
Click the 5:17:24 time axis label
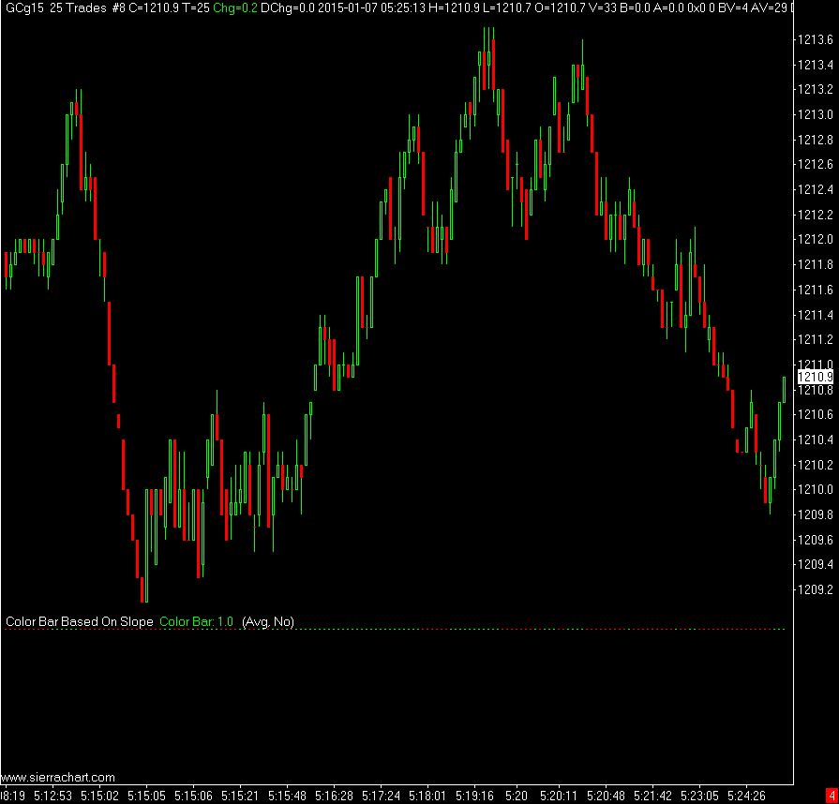click(x=381, y=796)
